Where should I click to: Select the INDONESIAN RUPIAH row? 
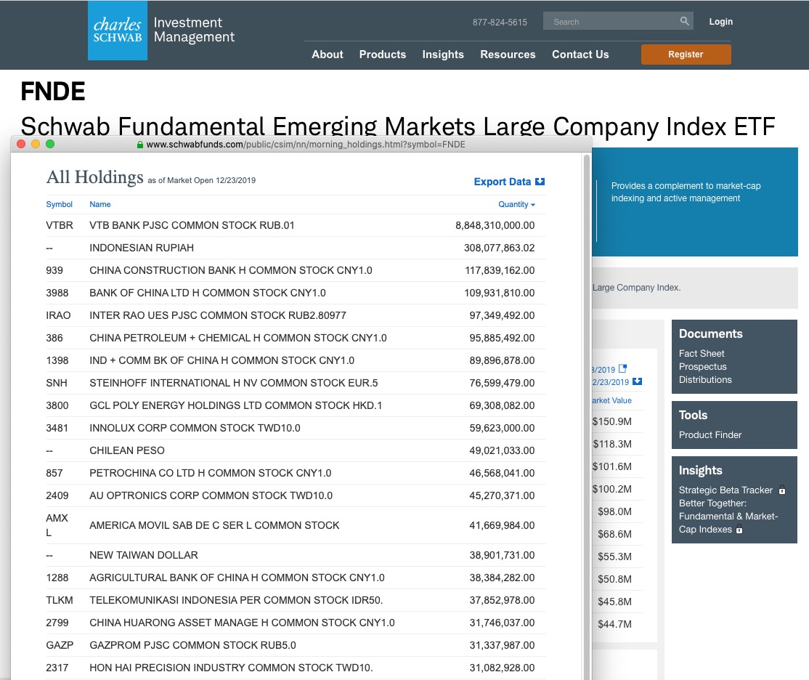(296, 248)
